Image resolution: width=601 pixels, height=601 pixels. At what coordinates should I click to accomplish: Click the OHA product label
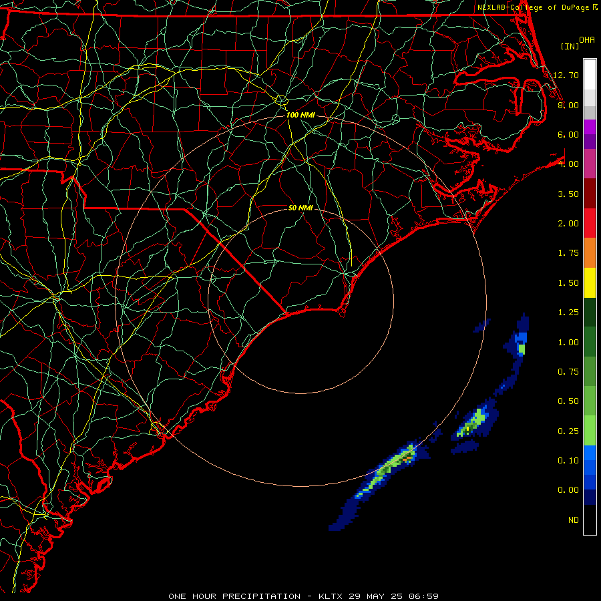[x=587, y=39]
